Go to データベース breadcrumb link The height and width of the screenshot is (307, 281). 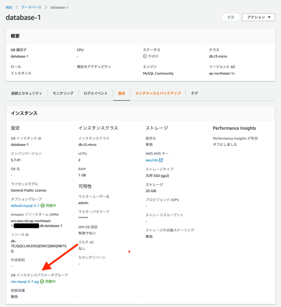[x=31, y=7]
